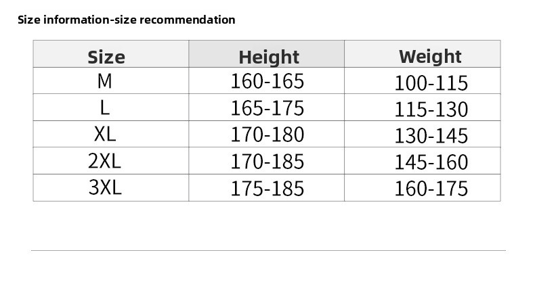This screenshot has width=535, height=284.
Task: Select the M size cell
Action: 104,82
